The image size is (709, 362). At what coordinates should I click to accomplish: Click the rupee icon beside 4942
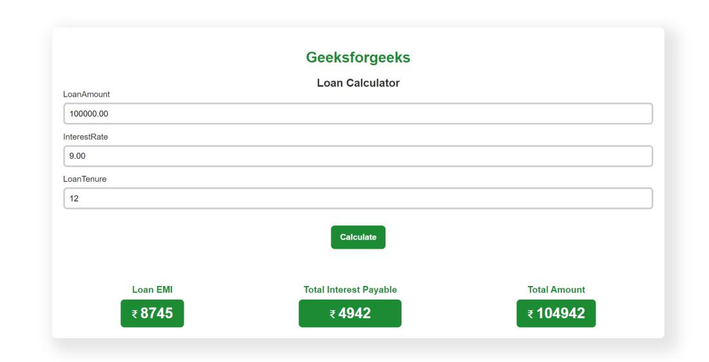[333, 314]
